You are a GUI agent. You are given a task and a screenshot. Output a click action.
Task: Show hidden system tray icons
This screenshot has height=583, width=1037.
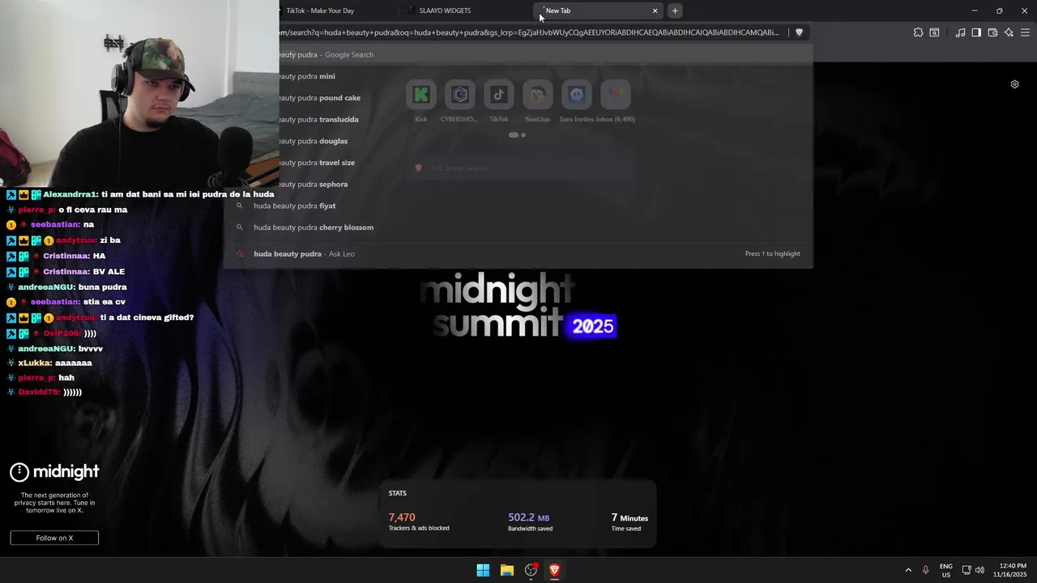[908, 570]
